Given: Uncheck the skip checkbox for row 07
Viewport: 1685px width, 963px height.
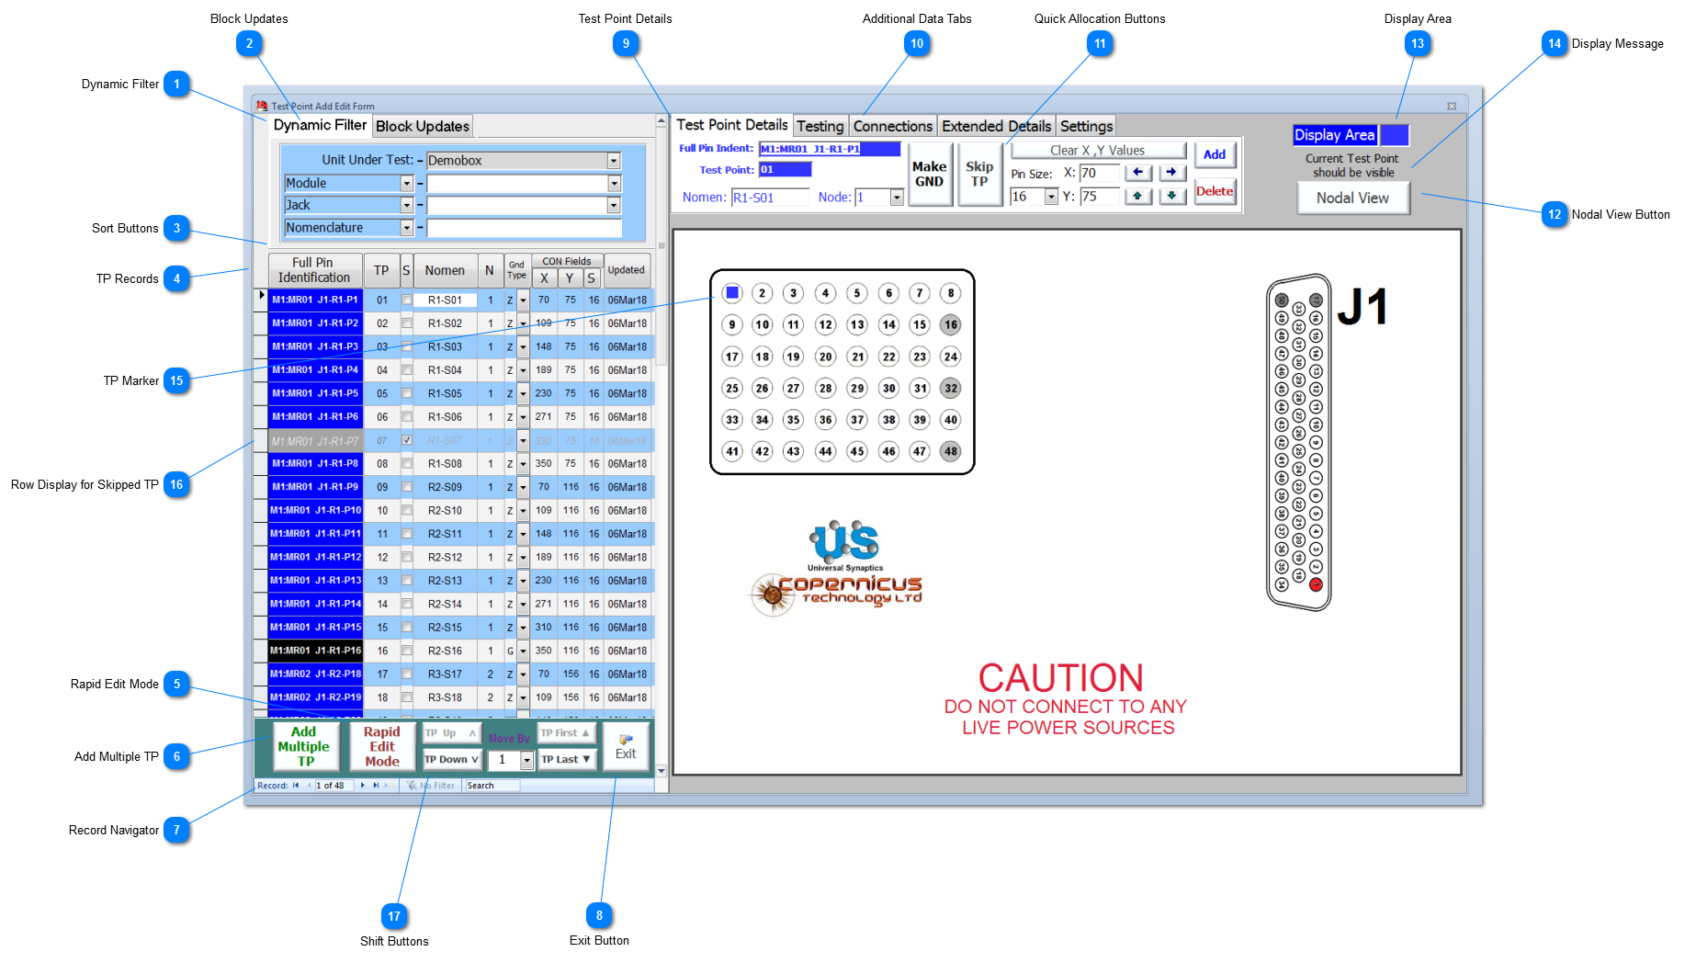Looking at the screenshot, I should click(x=407, y=440).
